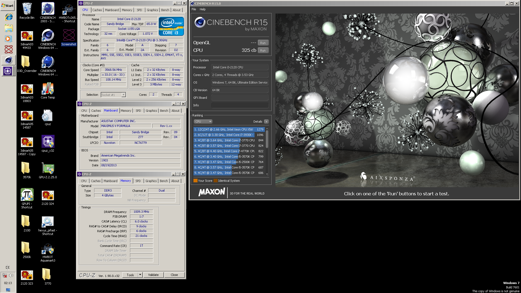Click the Info input field in Cinebench

pos(240,105)
